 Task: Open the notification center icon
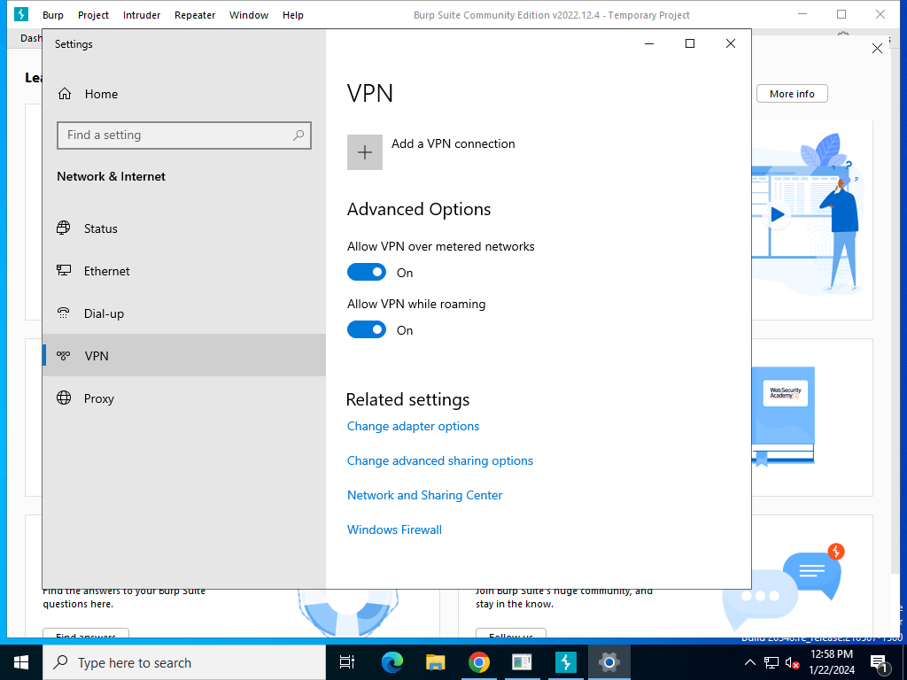tap(879, 662)
